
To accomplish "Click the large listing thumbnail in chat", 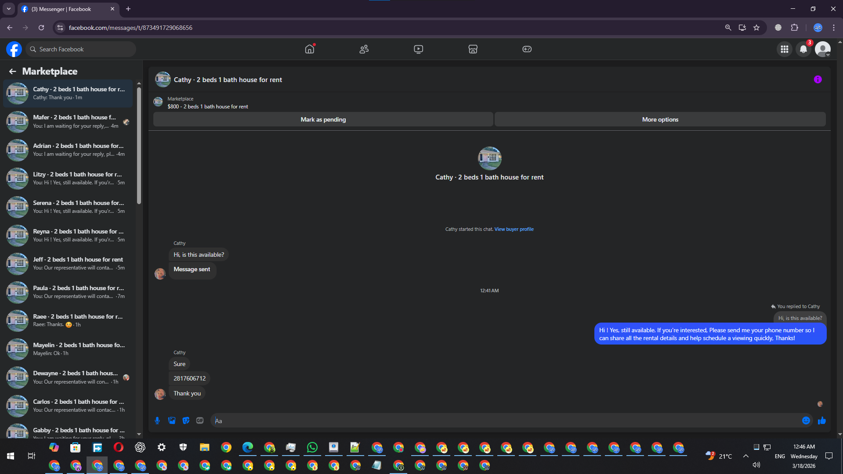I will coord(489,158).
